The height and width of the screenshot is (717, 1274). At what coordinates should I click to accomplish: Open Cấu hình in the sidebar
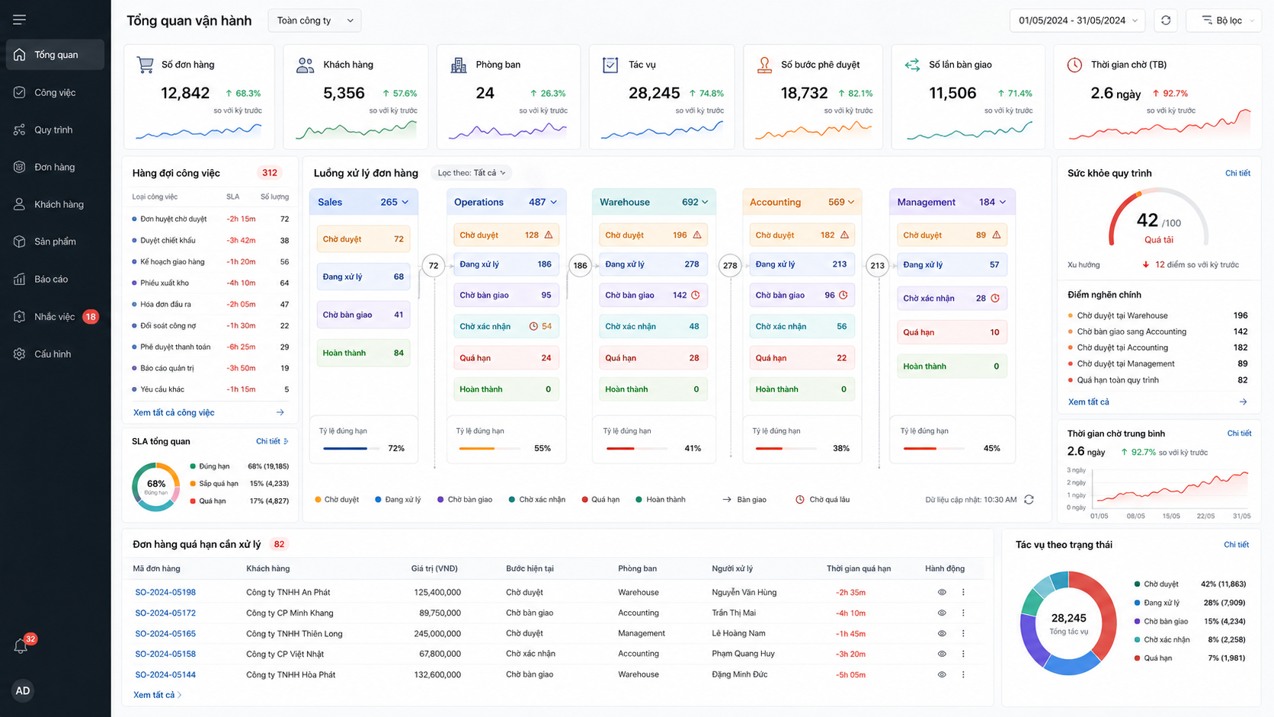pyautogui.click(x=55, y=354)
